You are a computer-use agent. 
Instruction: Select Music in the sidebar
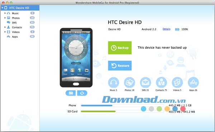[15, 13]
